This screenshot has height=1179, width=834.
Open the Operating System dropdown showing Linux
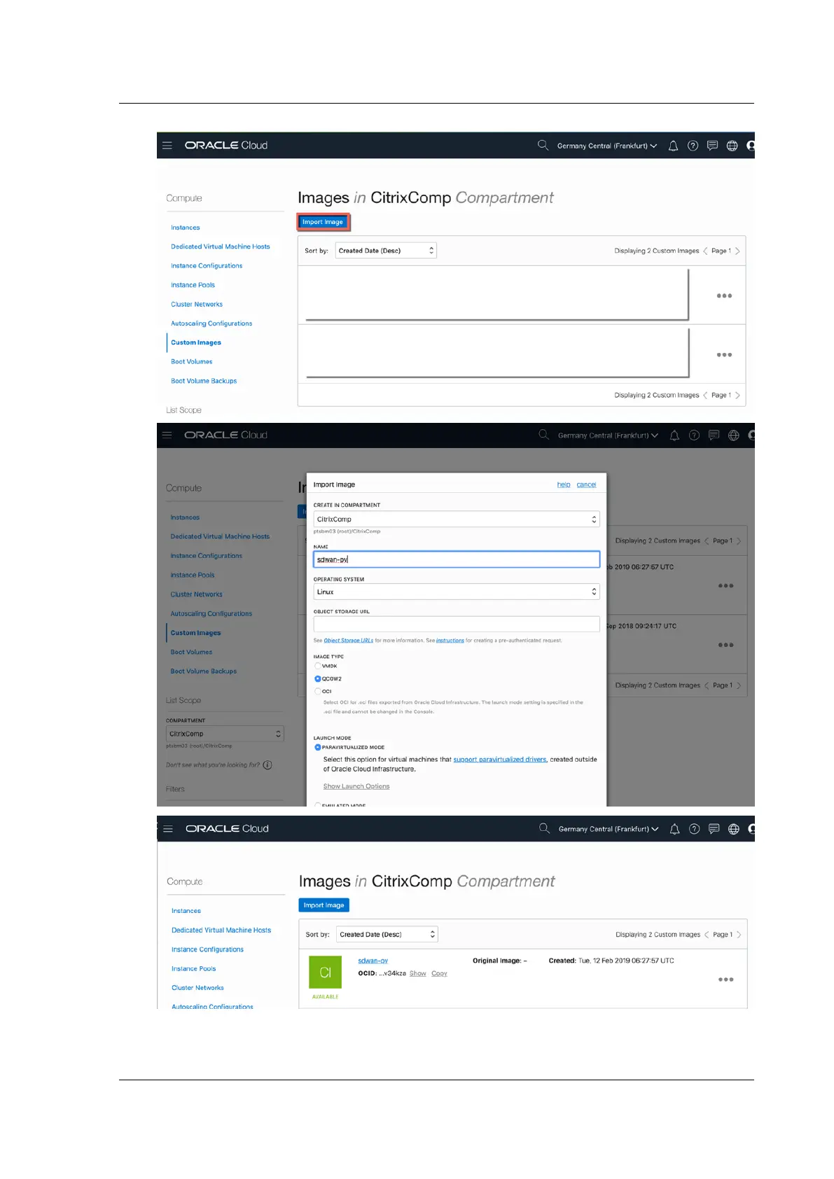[457, 592]
